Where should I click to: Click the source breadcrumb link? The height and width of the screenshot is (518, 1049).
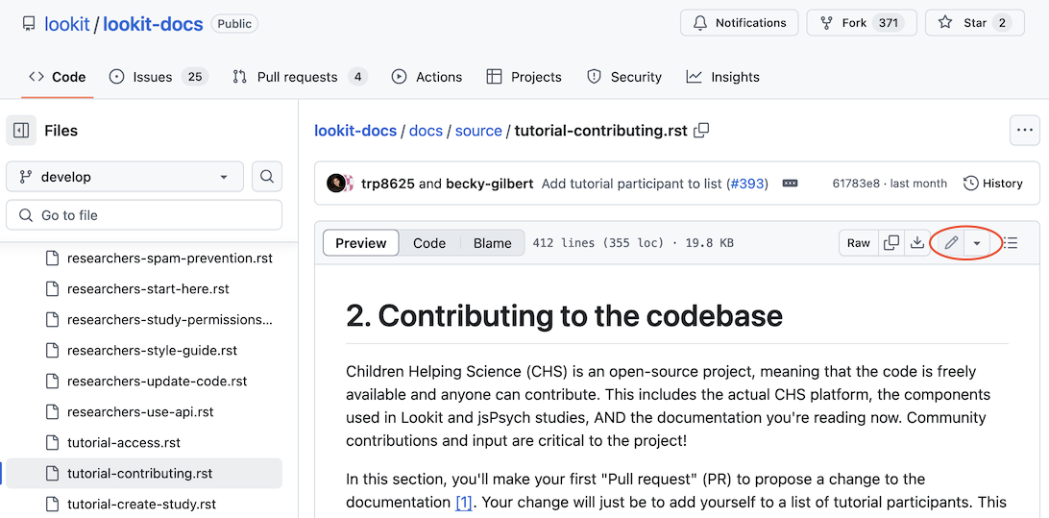click(x=478, y=131)
